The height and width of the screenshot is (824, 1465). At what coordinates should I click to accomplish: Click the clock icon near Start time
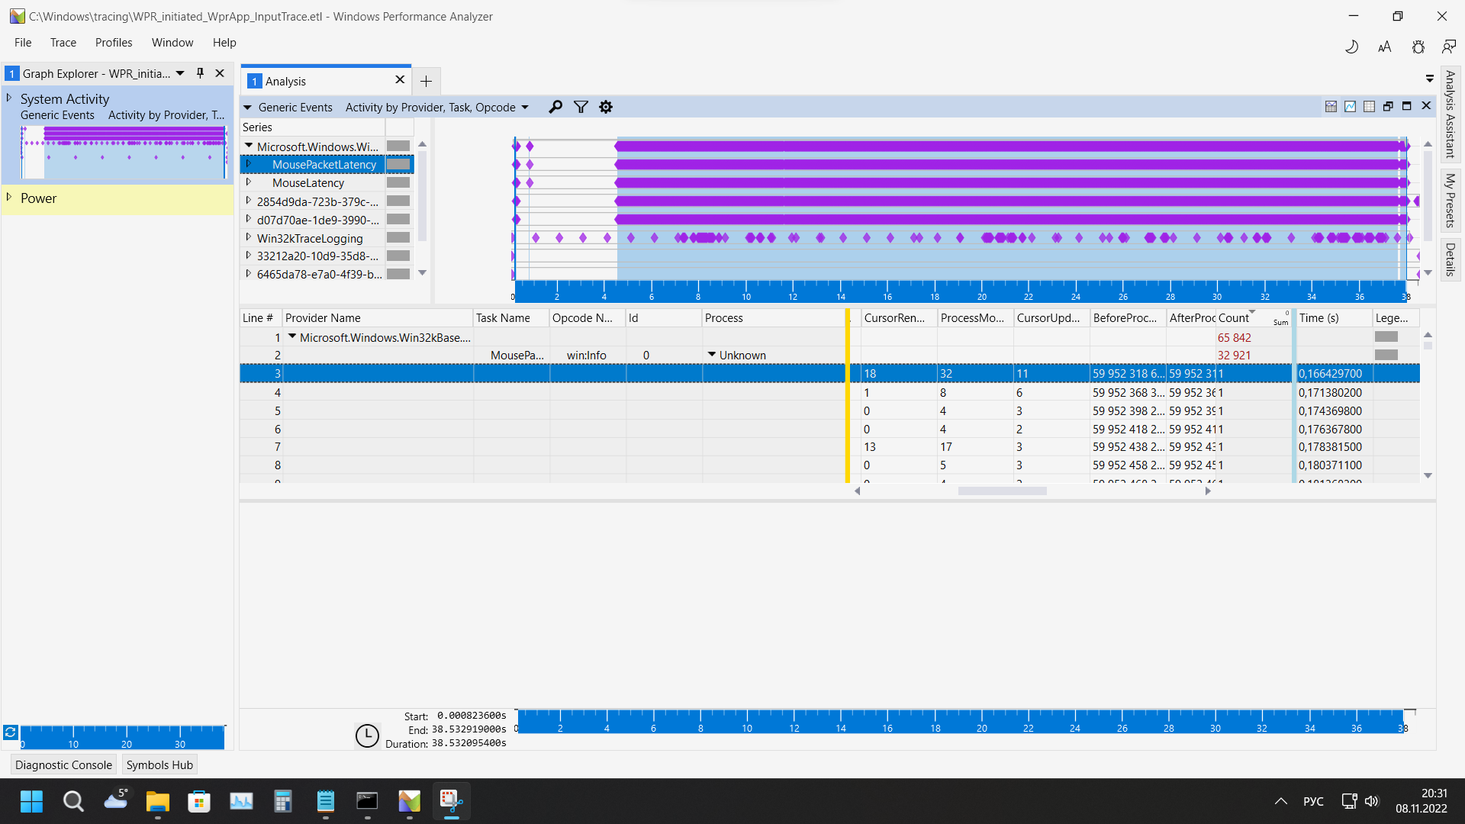[367, 735]
